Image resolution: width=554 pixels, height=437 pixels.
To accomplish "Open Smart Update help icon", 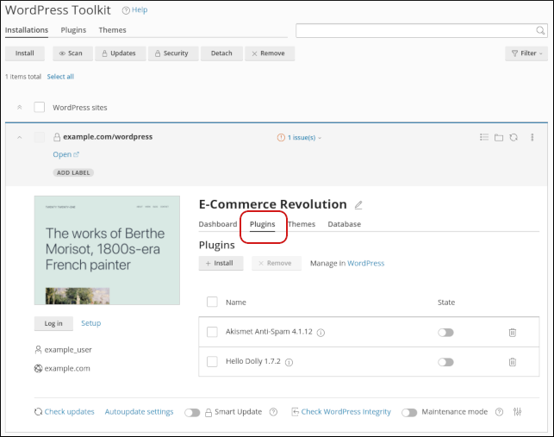I will tap(273, 412).
